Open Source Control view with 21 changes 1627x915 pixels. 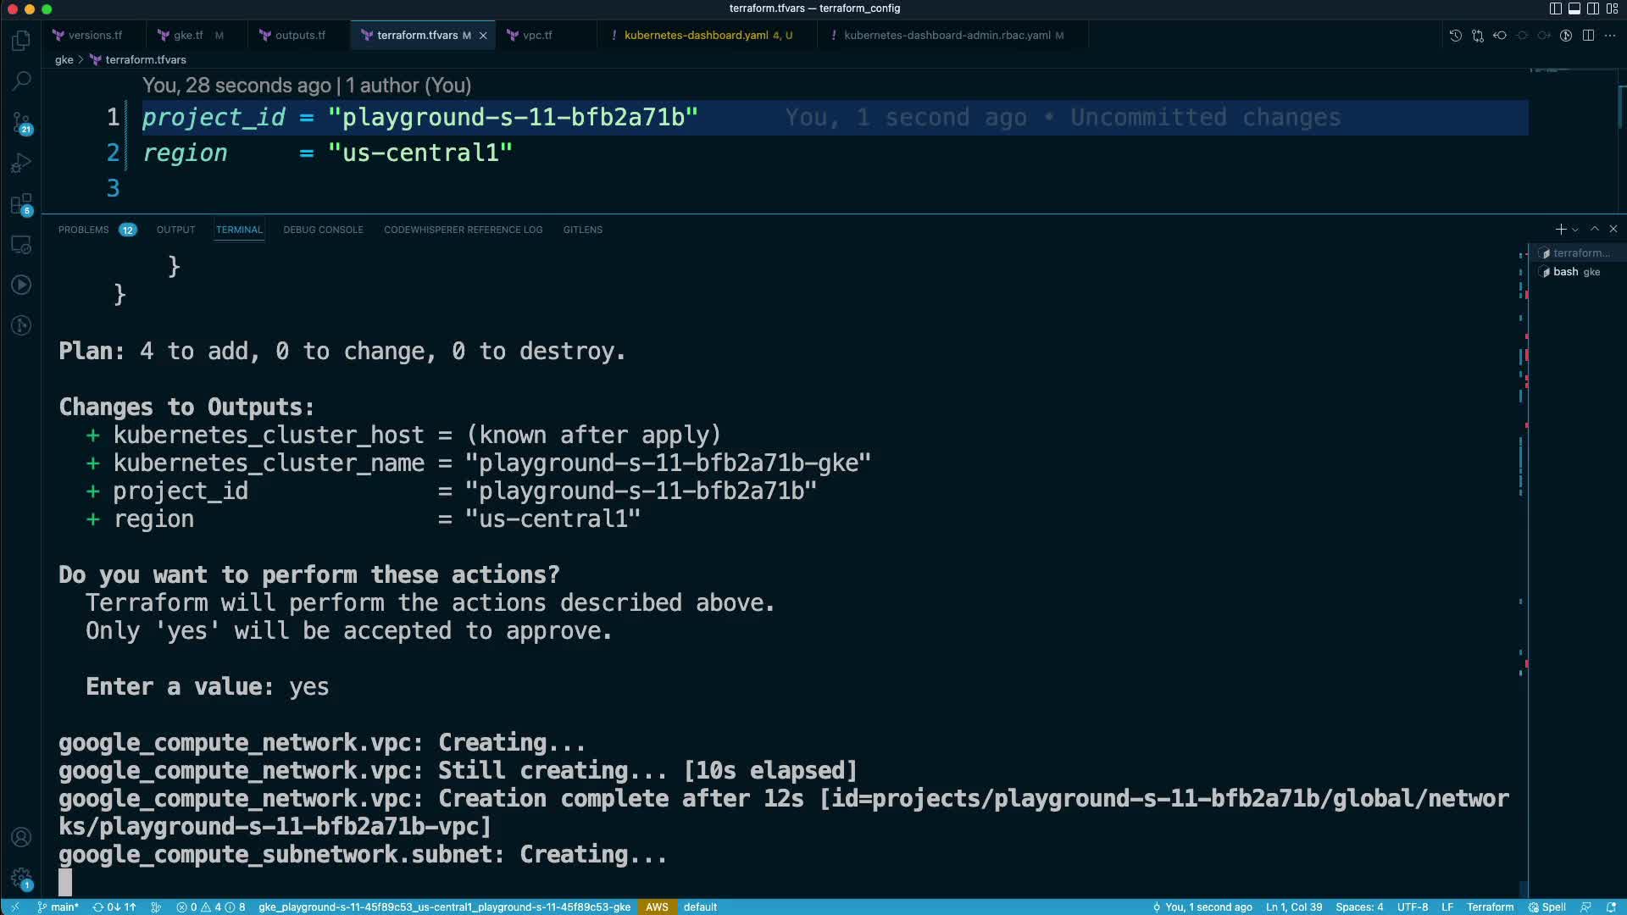(x=21, y=122)
